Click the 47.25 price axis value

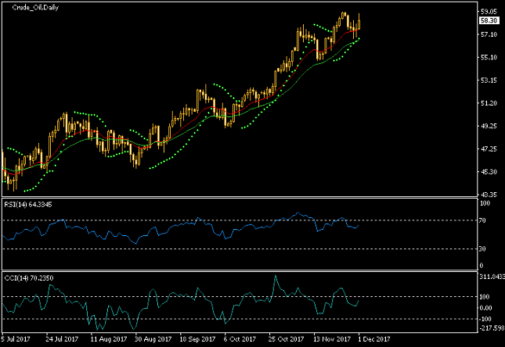(x=489, y=149)
